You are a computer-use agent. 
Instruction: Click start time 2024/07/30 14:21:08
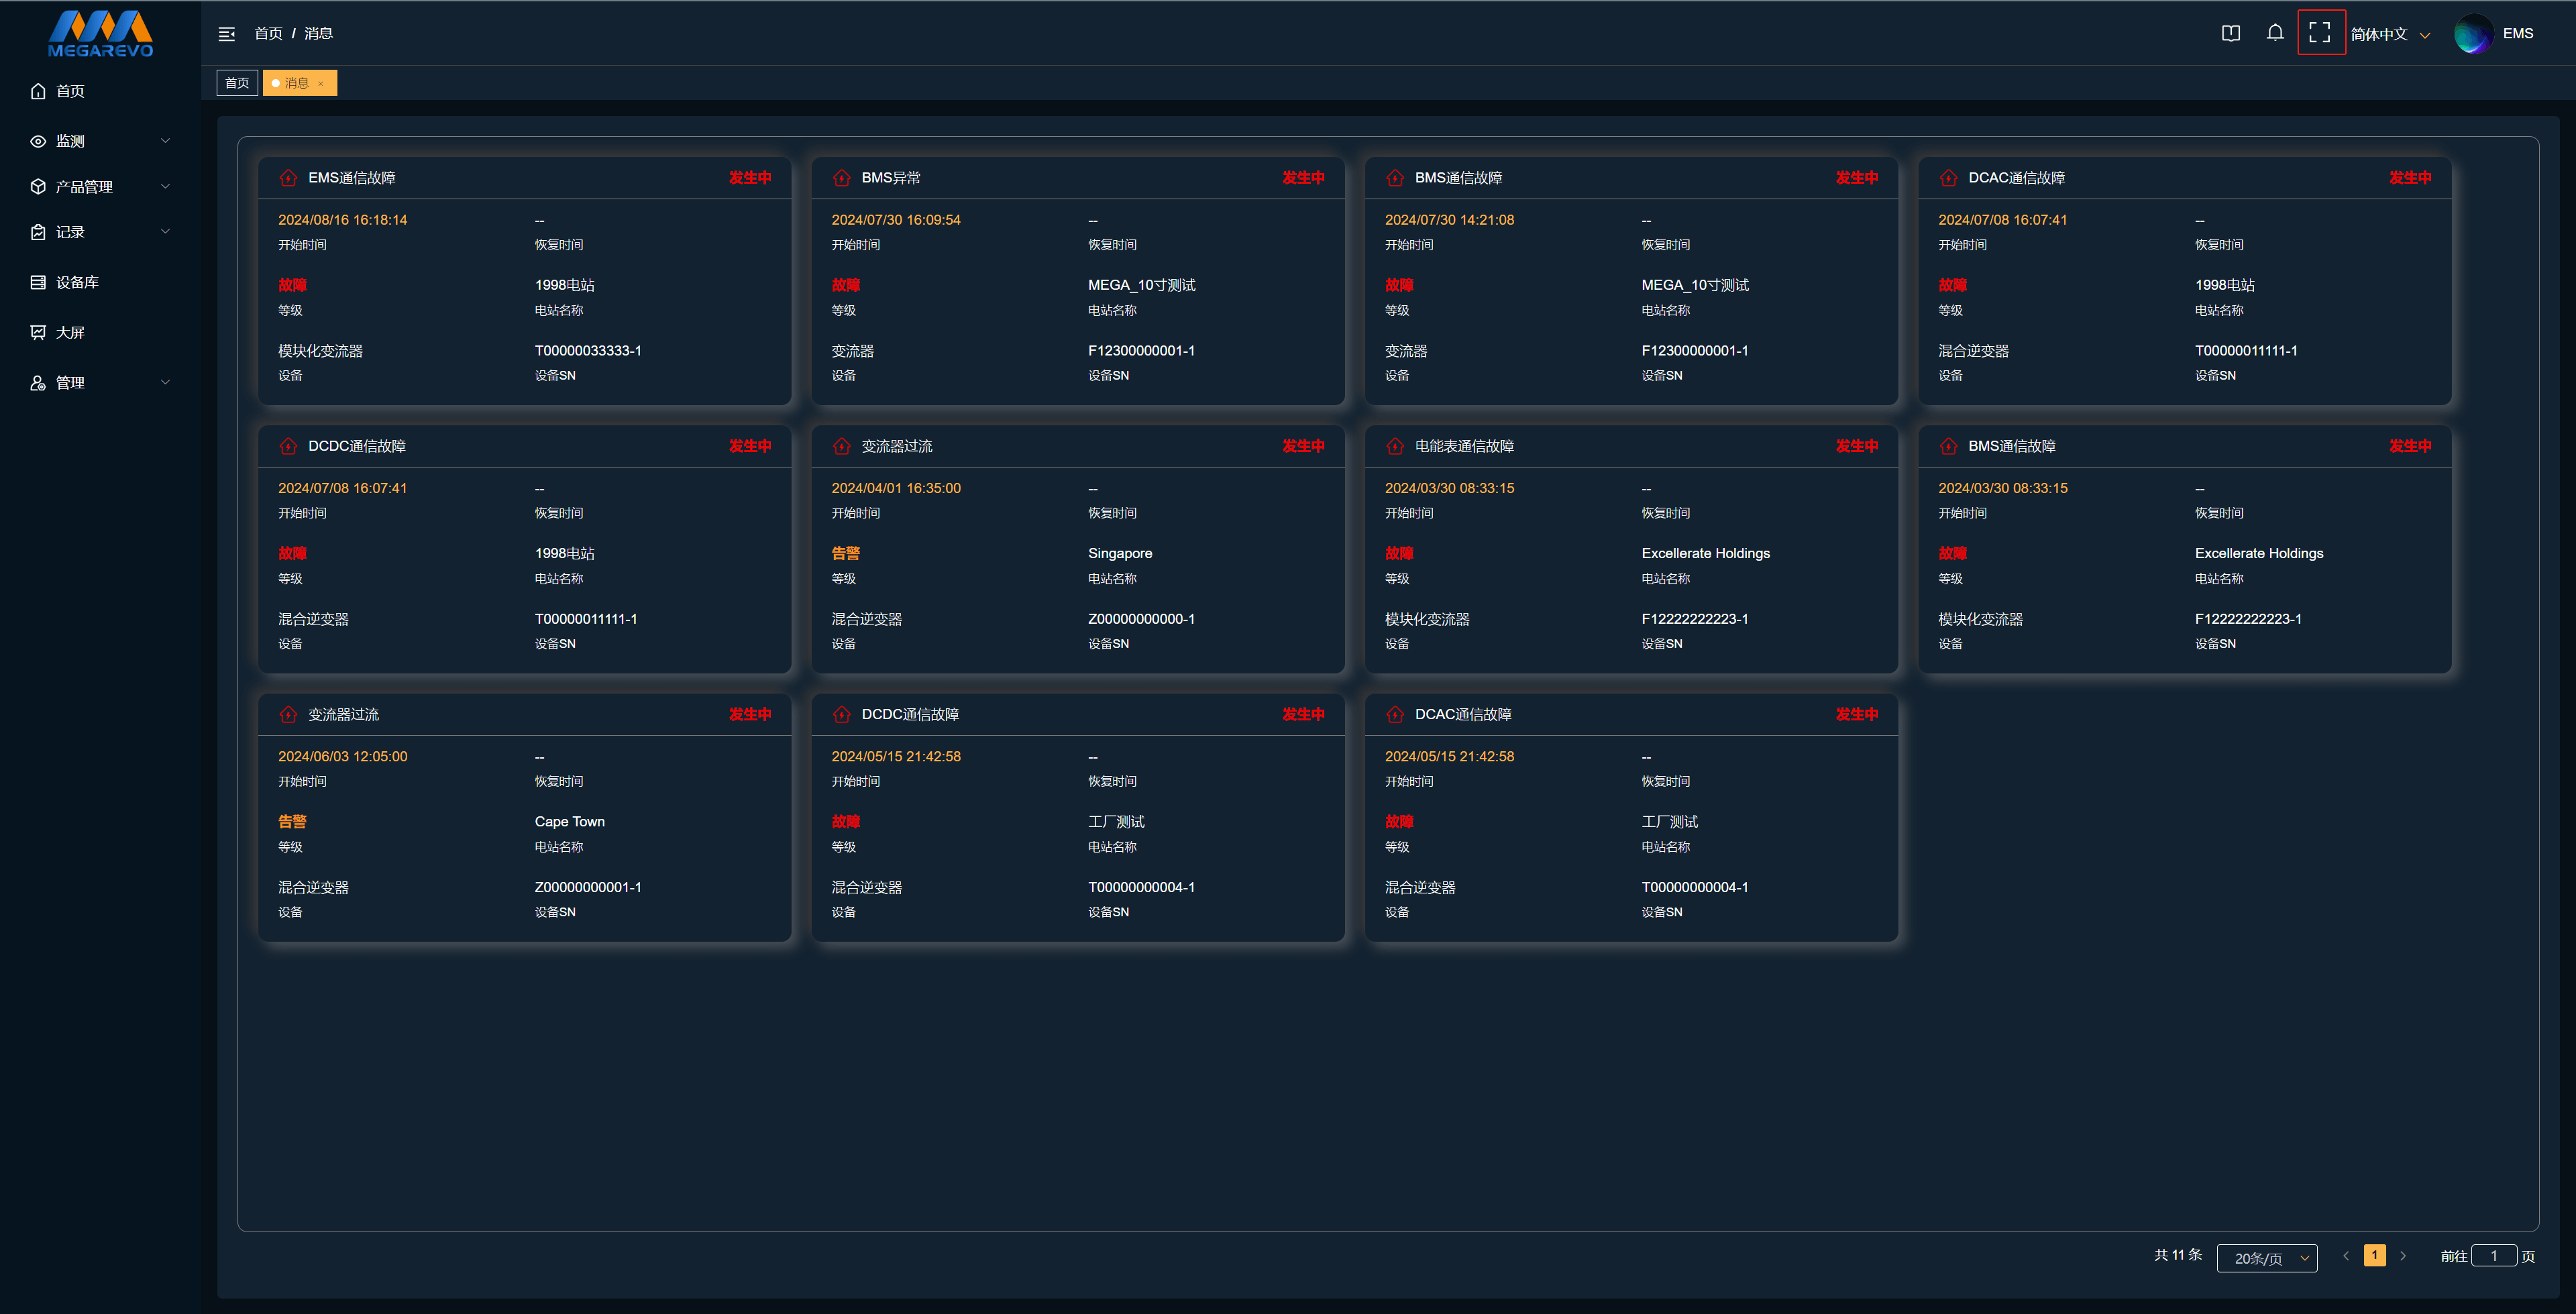tap(1449, 220)
